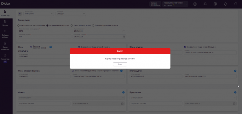Click Мижоз Шартнома рақами field
242x114 pixels.
[44, 104]
